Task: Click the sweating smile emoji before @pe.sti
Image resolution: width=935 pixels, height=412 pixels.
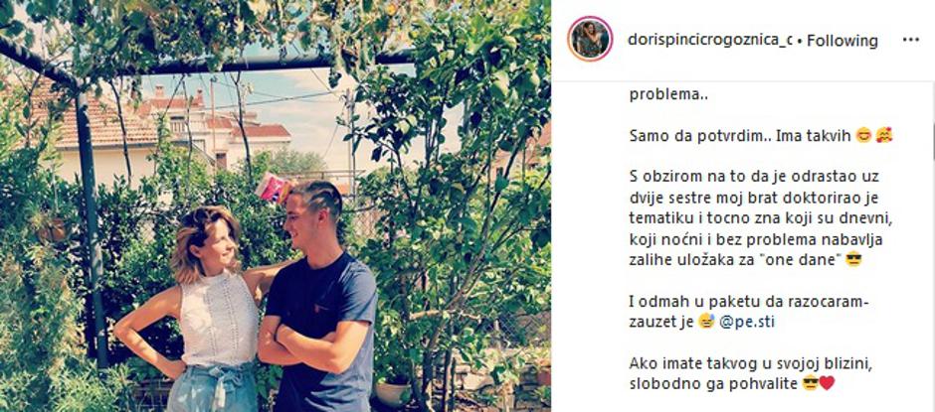Action: coord(707,322)
